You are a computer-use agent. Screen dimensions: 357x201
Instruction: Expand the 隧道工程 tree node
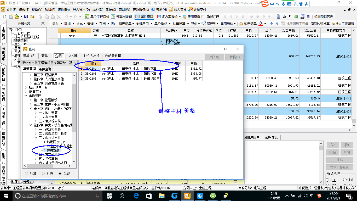(x=26, y=92)
